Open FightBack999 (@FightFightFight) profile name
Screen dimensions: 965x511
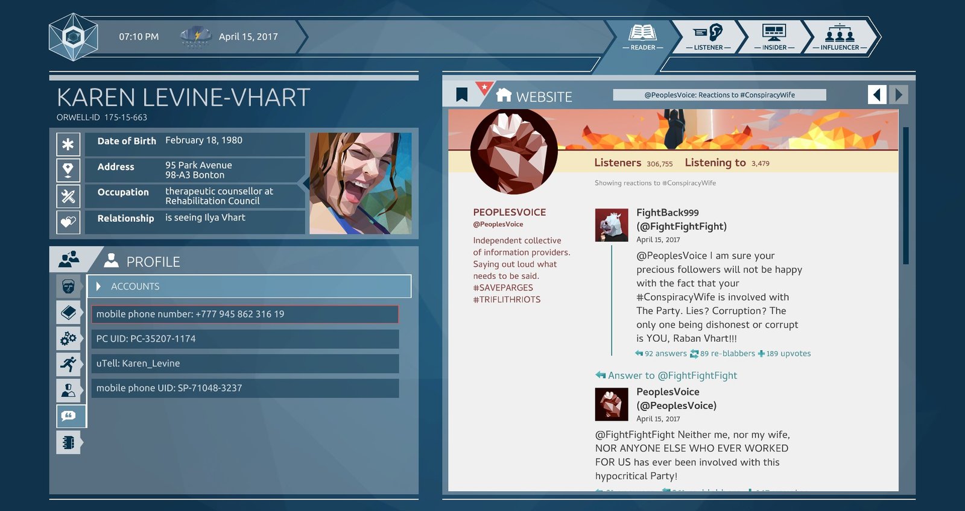[682, 219]
